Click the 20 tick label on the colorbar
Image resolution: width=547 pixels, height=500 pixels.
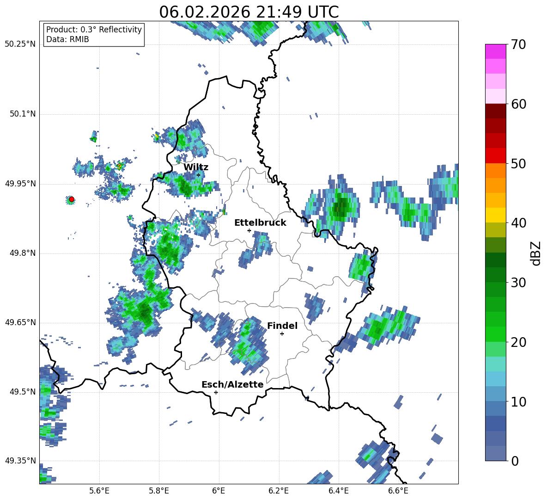[x=518, y=342]
